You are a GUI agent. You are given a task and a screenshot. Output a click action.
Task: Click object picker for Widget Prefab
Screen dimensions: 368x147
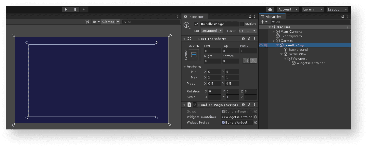pyautogui.click(x=255, y=123)
